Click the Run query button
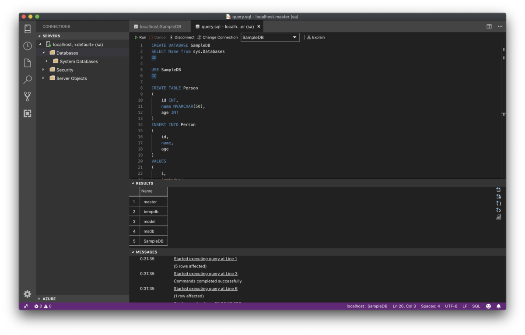This screenshot has height=335, width=525. (x=140, y=37)
